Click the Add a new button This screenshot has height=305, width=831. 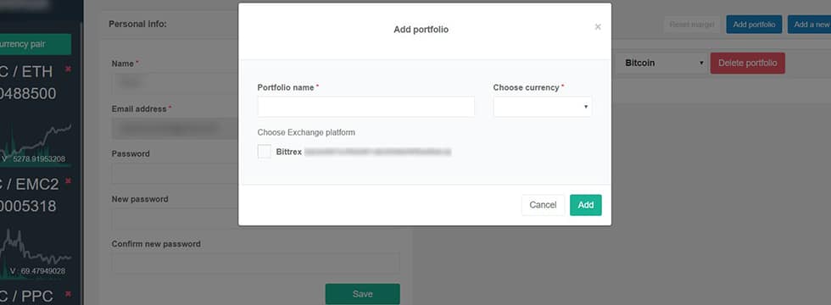[x=809, y=25]
